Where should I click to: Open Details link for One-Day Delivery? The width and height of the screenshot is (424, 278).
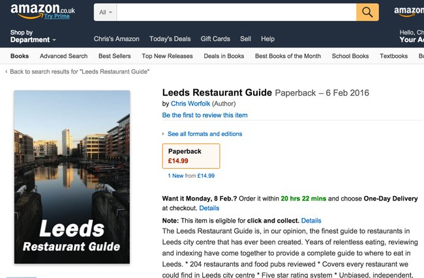[x=209, y=208]
